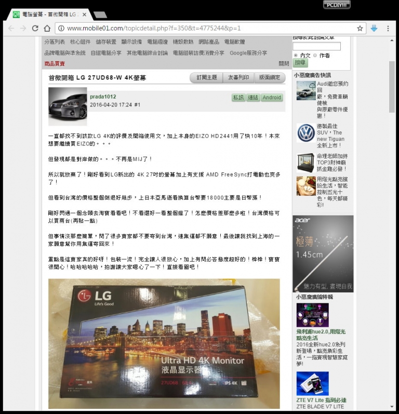Open the 電腦週邊 category
This screenshot has width=399, height=414.
tap(157, 42)
